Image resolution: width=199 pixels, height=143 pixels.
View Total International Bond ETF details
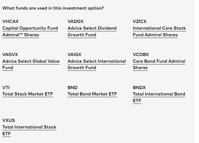tap(159, 97)
